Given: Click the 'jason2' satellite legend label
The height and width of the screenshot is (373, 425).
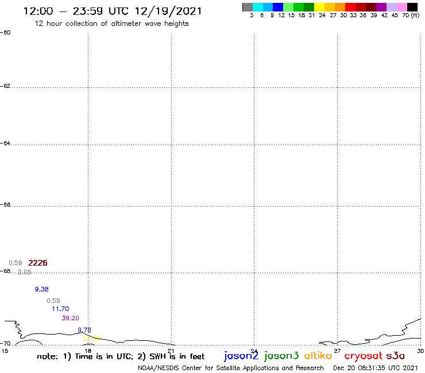Looking at the screenshot, I should [x=241, y=356].
